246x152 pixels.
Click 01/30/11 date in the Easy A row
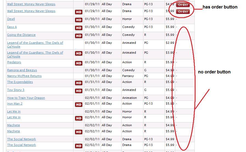tap(92, 27)
